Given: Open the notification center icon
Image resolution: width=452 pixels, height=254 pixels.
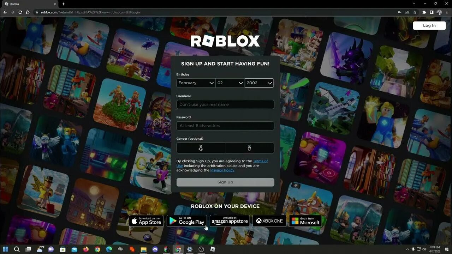Looking at the screenshot, I should point(447,249).
